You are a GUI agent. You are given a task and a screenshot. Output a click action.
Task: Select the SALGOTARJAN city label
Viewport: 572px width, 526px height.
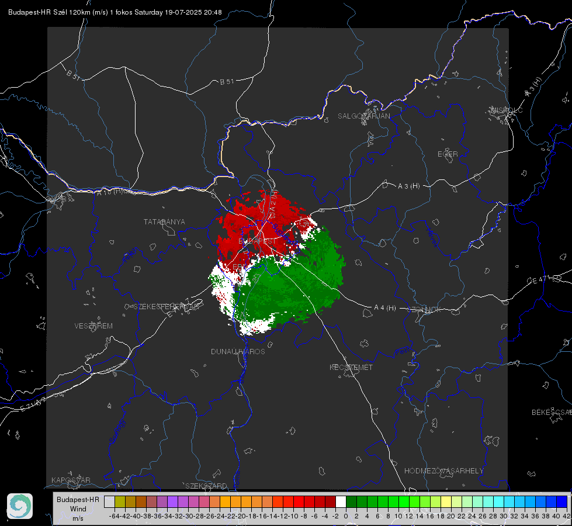click(x=363, y=116)
